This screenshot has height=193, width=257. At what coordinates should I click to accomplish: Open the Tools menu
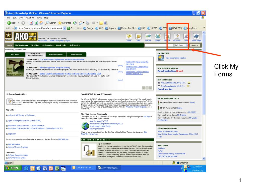(39, 18)
